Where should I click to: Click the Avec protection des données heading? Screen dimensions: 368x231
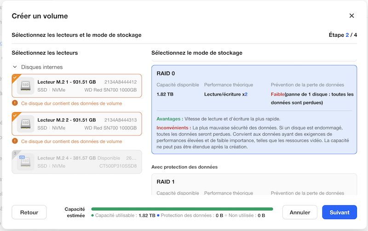point(184,167)
